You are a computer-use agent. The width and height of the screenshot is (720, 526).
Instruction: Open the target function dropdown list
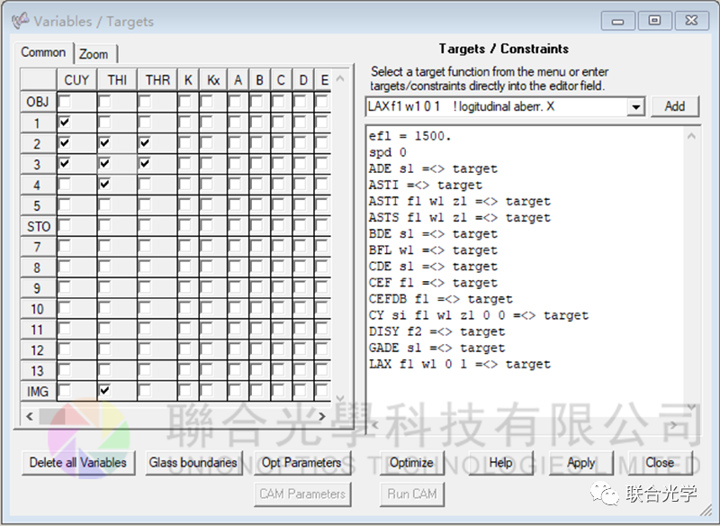pos(636,106)
